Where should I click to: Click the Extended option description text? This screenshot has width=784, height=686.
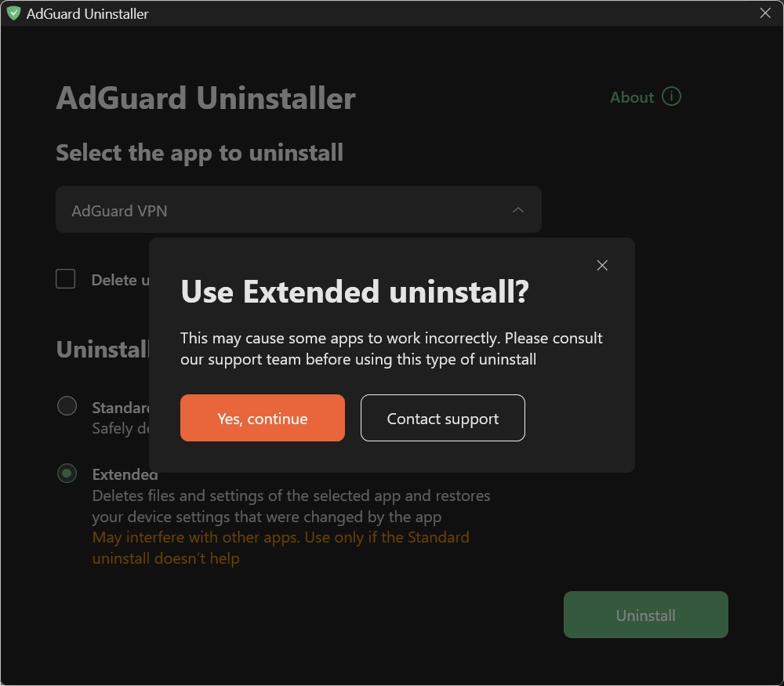coord(291,506)
